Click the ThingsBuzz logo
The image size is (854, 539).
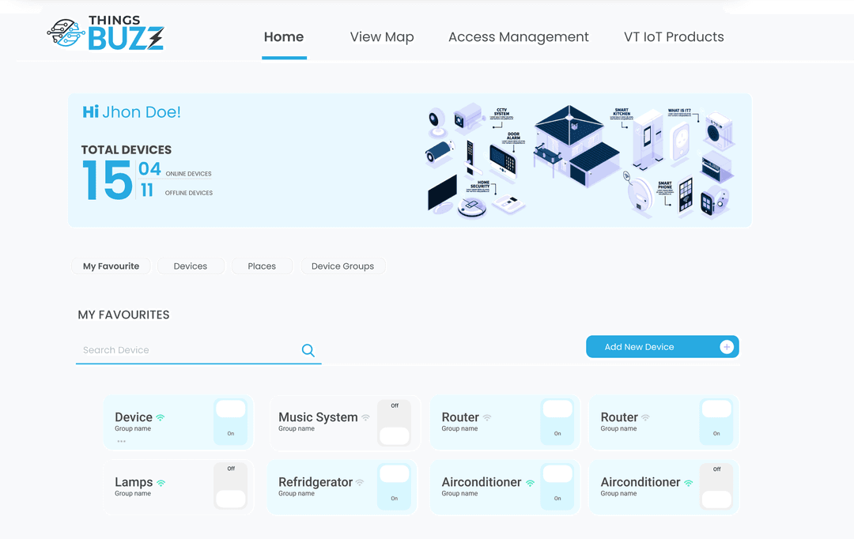(105, 34)
